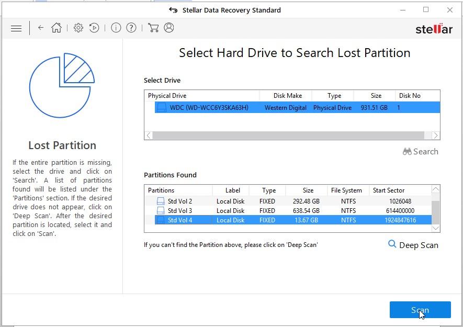Click the partitions list scroll down arrow
Viewport: 463px width, 327px height.
436,228
